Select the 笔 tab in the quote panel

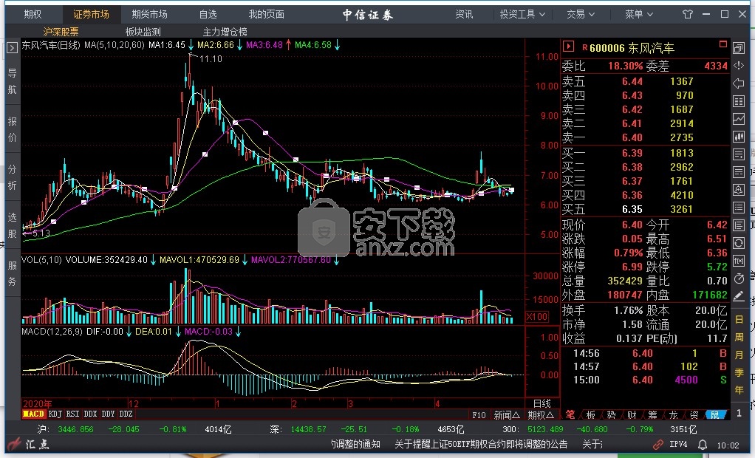[570, 414]
